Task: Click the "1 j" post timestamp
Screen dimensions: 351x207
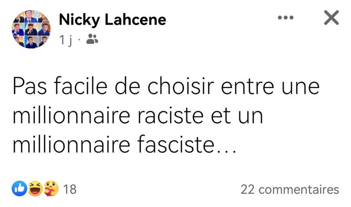Action: [x=66, y=40]
